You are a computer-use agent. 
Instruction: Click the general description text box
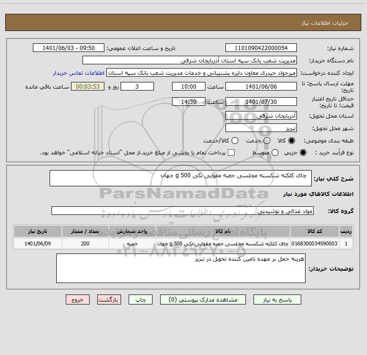tap(181, 178)
